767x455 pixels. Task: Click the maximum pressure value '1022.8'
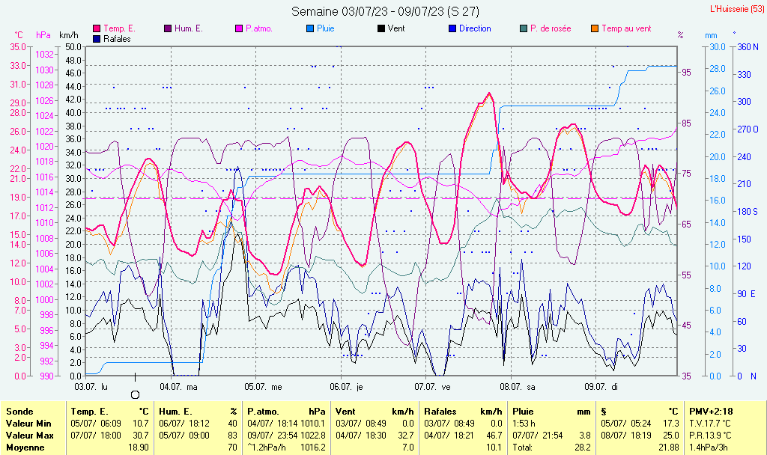(313, 436)
